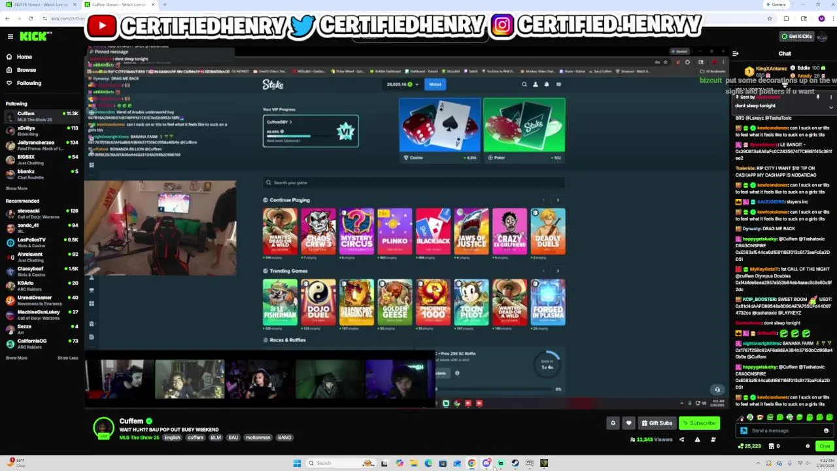This screenshot has width=837, height=471.
Task: Click the Send a message chat field
Action: tap(785, 430)
